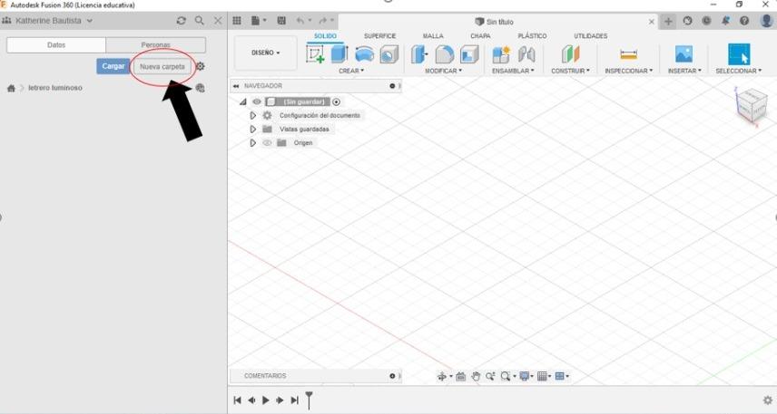Close the data panel

[x=218, y=21]
